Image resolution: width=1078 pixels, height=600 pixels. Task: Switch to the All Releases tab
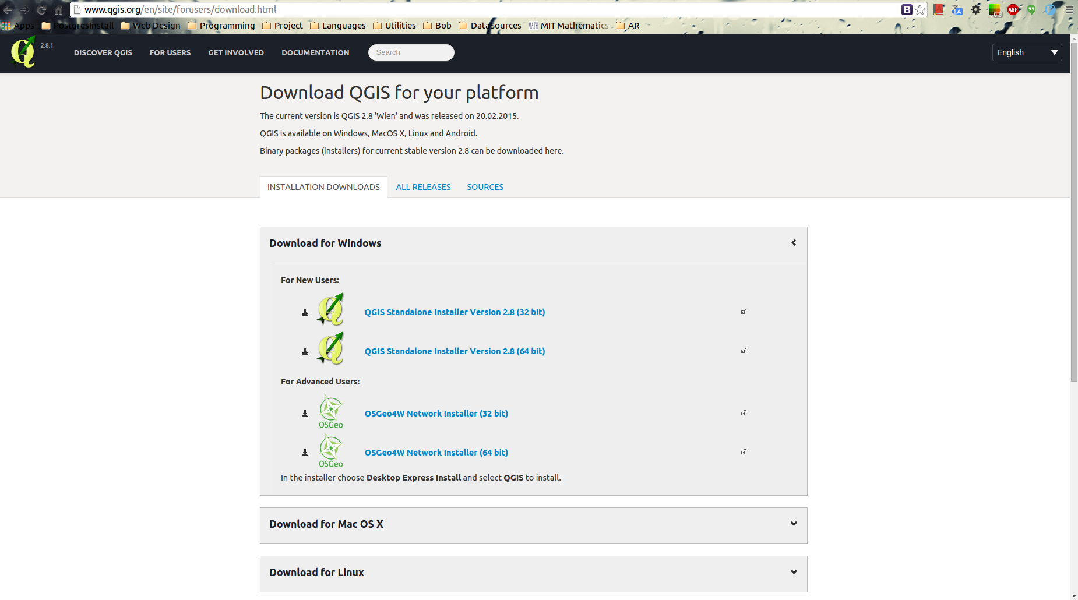[x=424, y=187]
